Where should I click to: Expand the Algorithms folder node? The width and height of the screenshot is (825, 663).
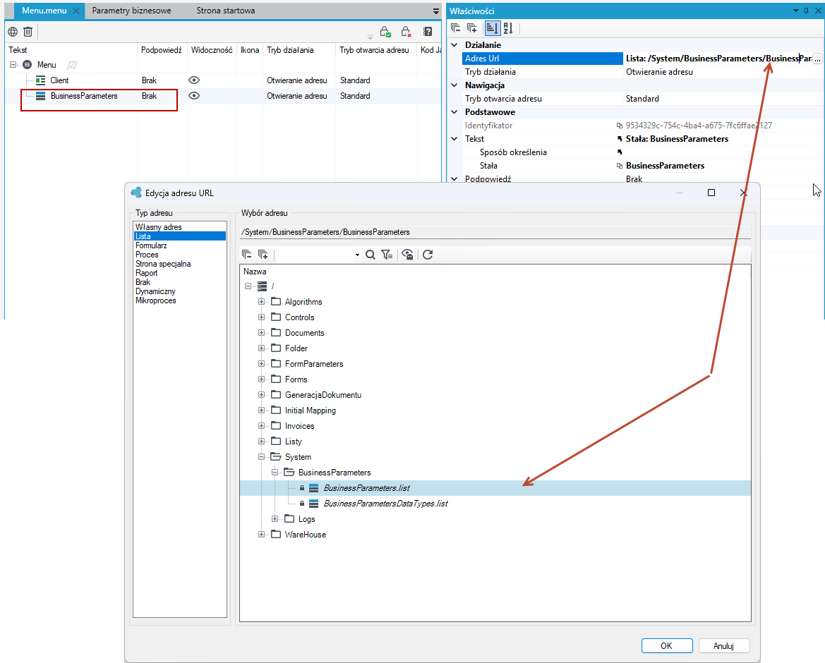coord(262,302)
